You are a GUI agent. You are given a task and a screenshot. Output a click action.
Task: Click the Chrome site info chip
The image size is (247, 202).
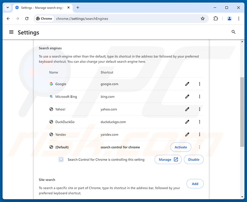click(x=44, y=18)
